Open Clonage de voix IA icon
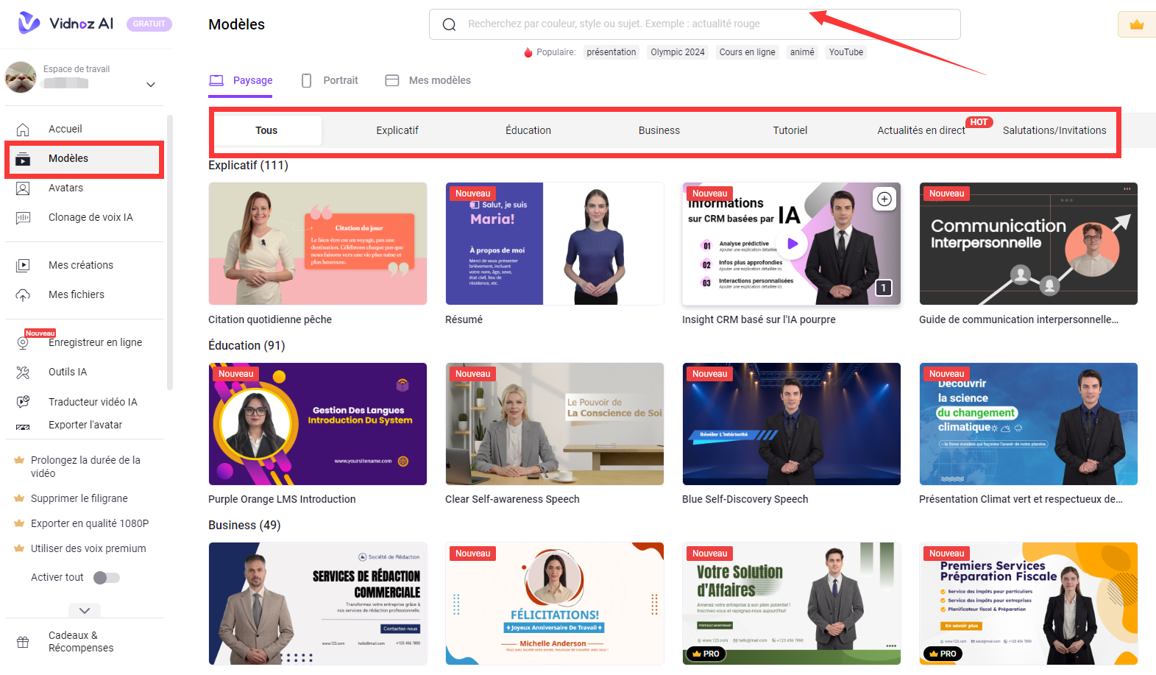Screen dimensions: 1156x675 [x=23, y=218]
